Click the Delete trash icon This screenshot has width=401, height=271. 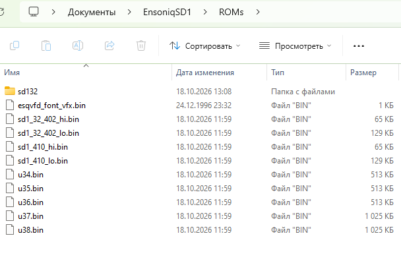(141, 45)
